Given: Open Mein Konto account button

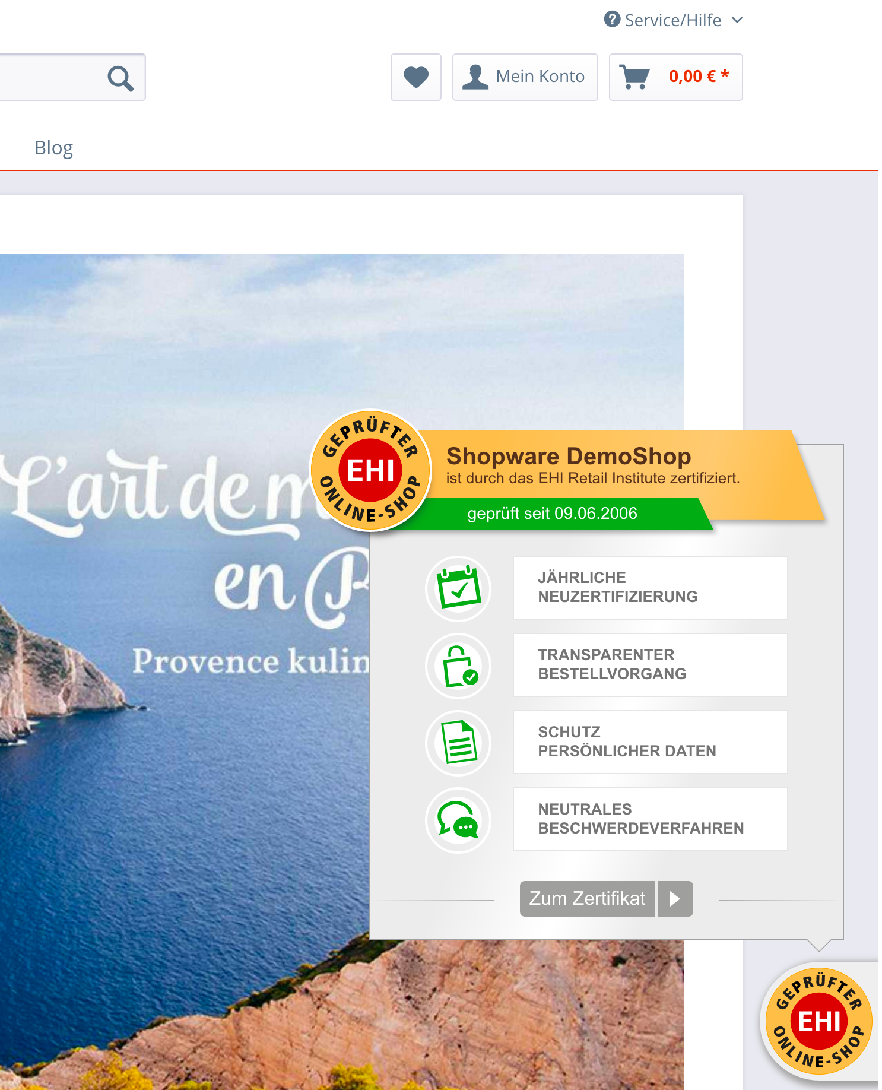Looking at the screenshot, I should [x=525, y=77].
